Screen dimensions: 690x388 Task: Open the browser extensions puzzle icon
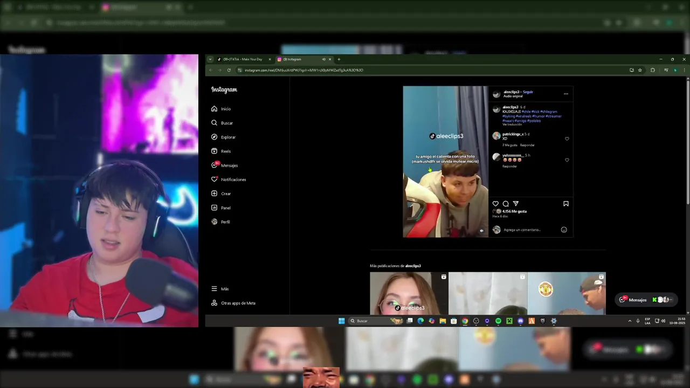click(653, 70)
